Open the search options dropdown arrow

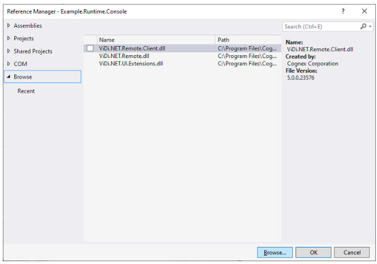[x=370, y=26]
